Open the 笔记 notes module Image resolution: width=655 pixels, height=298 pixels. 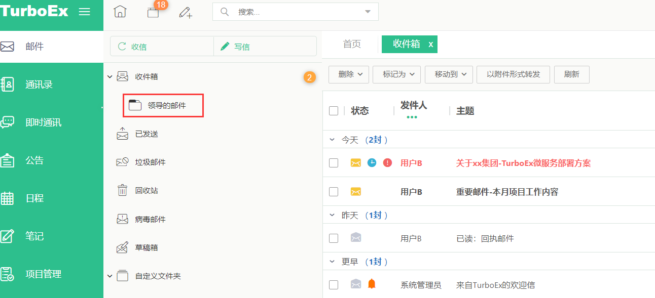52,236
